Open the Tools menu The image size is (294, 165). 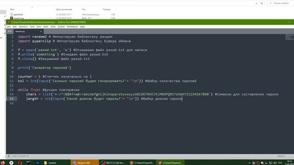coord(53,27)
